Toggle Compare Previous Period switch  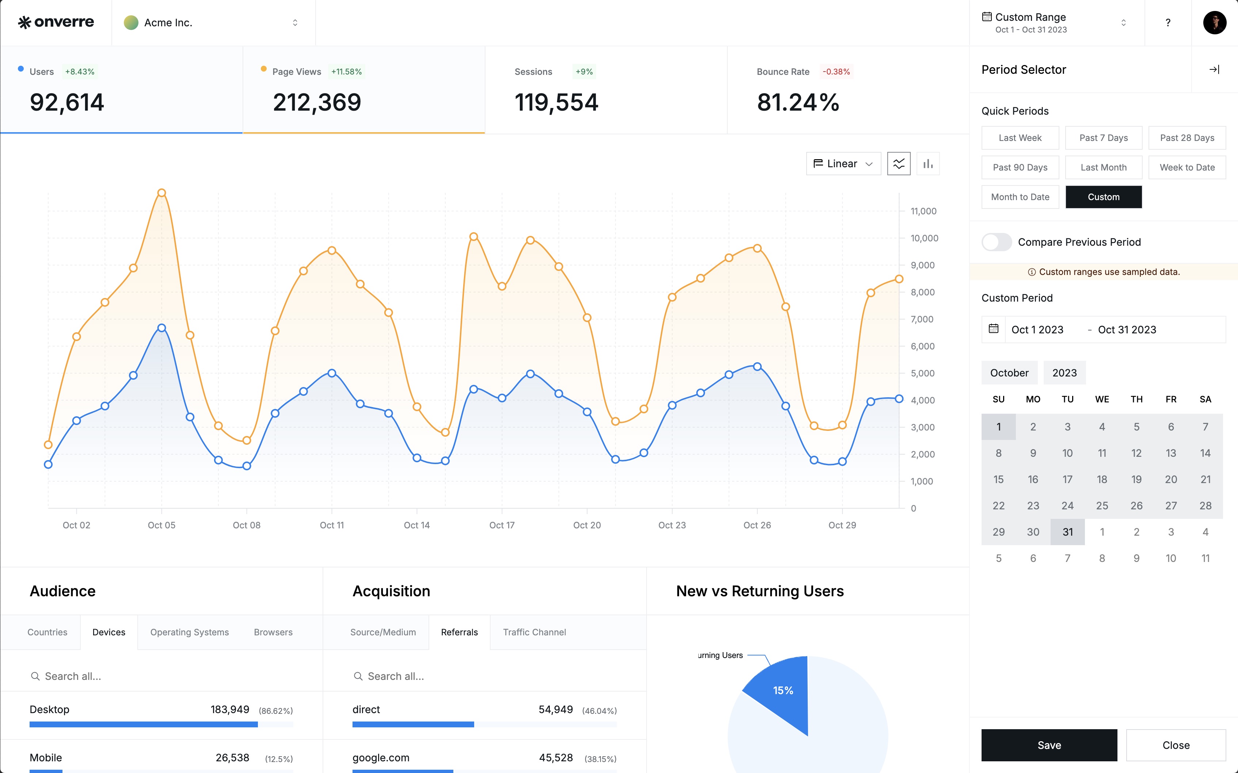point(996,242)
